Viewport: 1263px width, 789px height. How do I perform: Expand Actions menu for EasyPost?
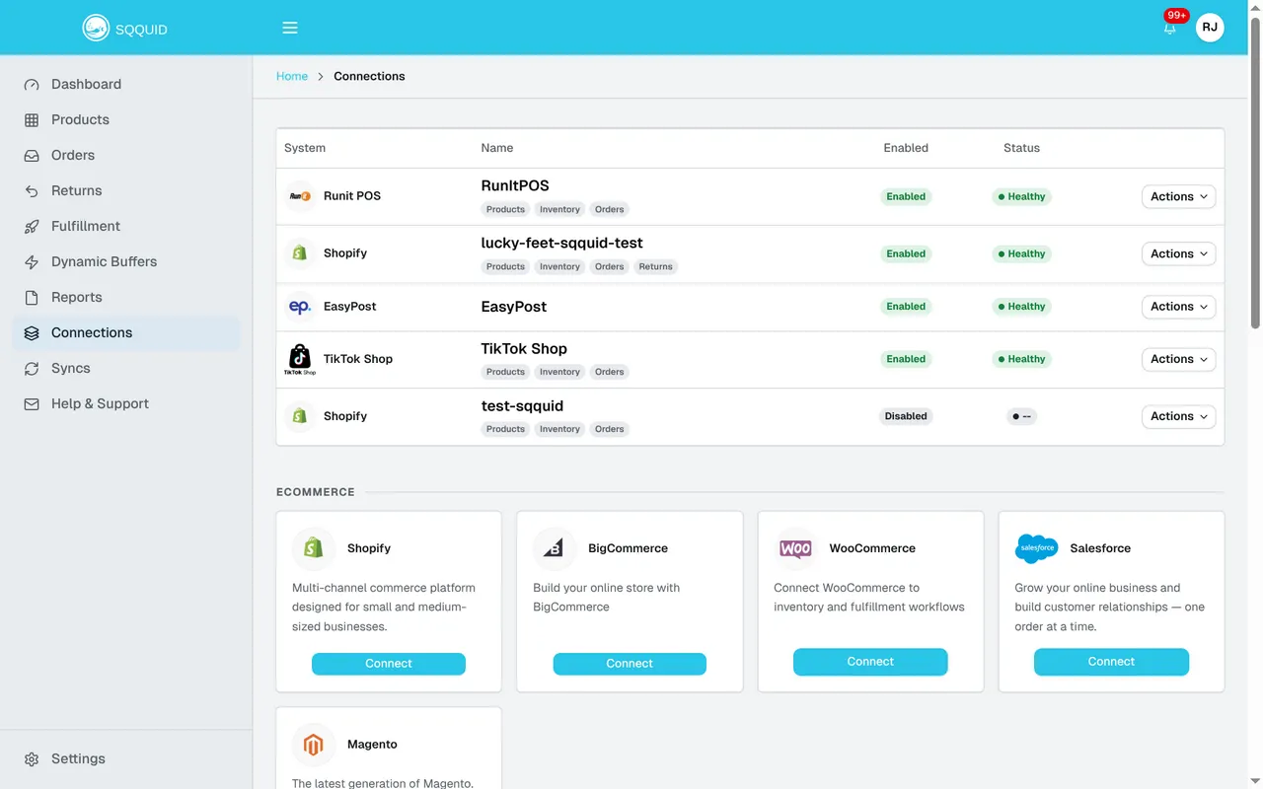pos(1179,307)
